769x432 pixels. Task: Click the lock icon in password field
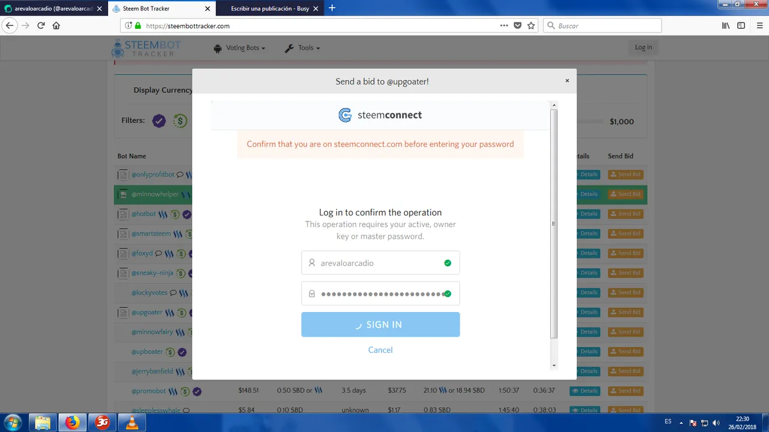point(312,294)
